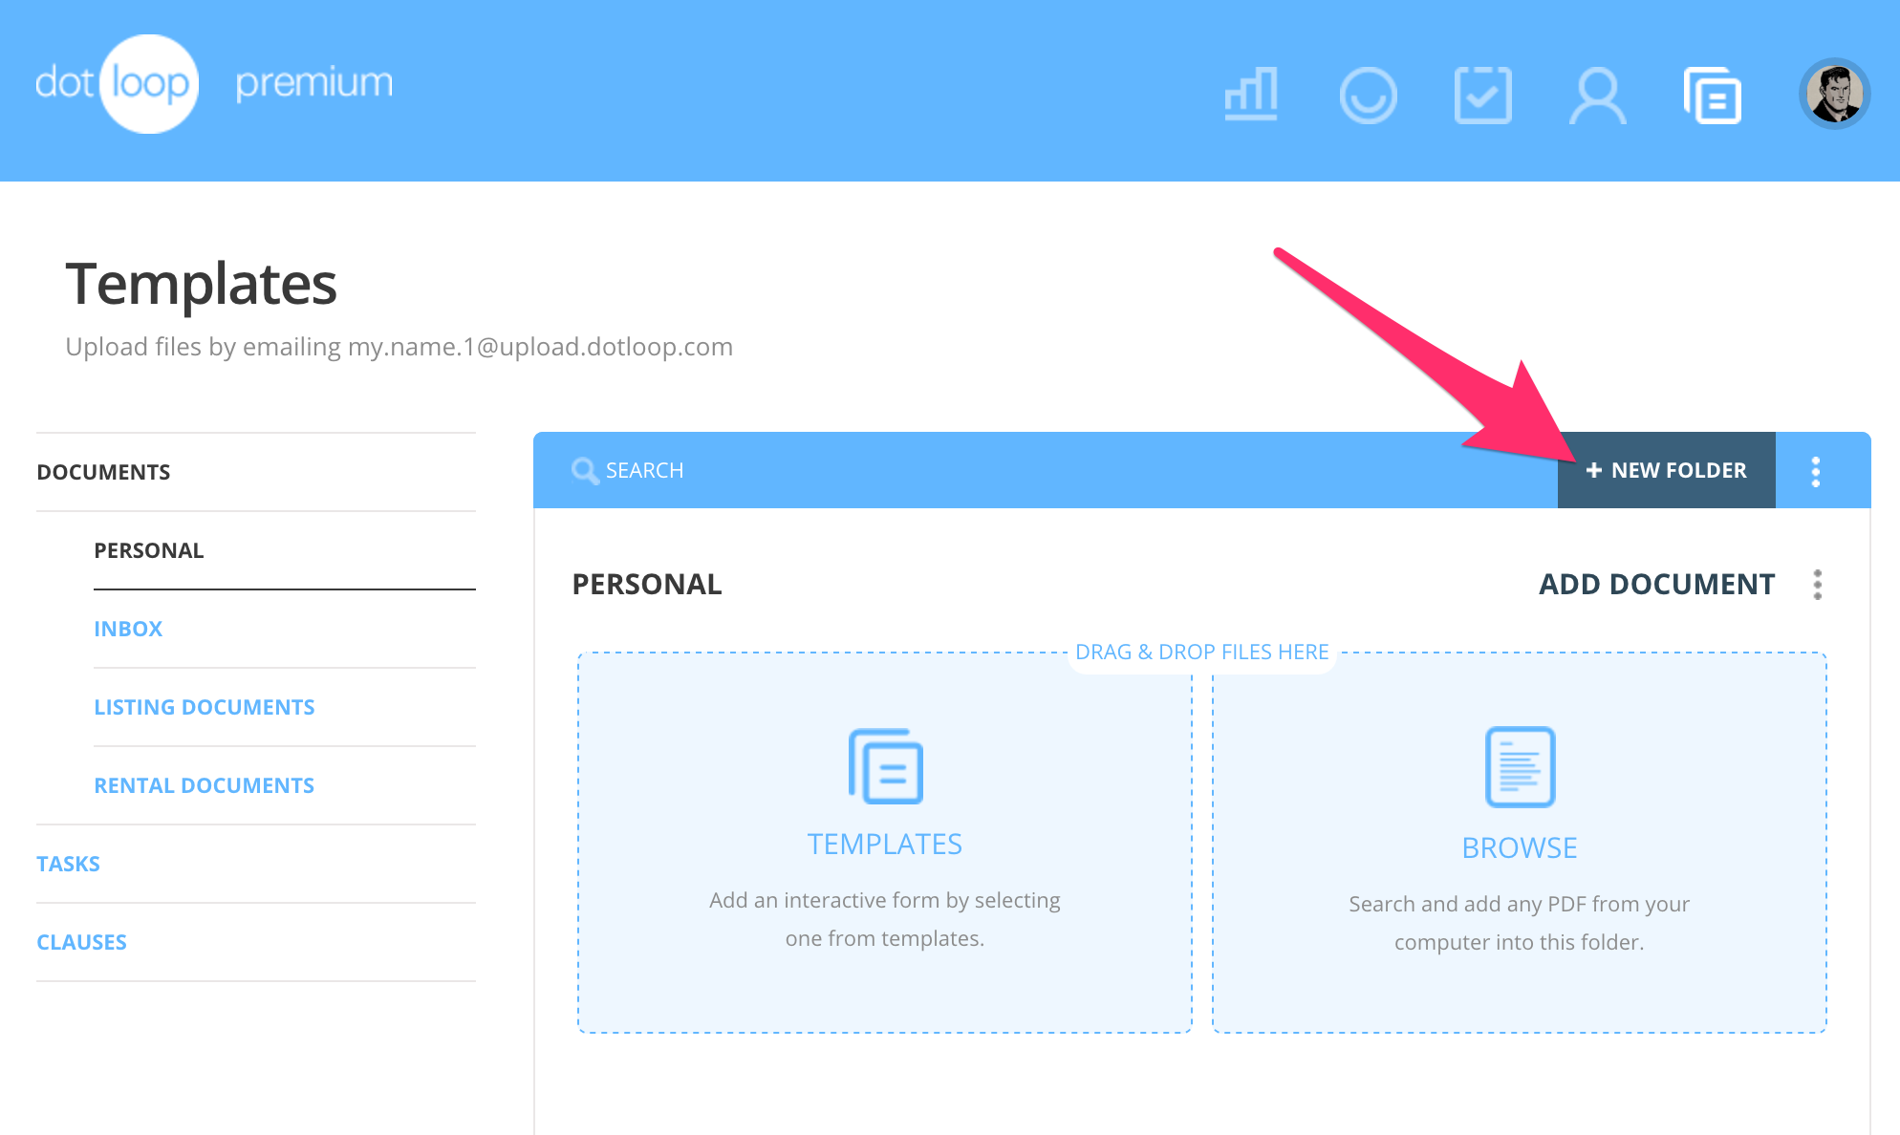1900x1135 pixels.
Task: Open the toolbar three-dot options menu
Action: pyautogui.click(x=1816, y=471)
